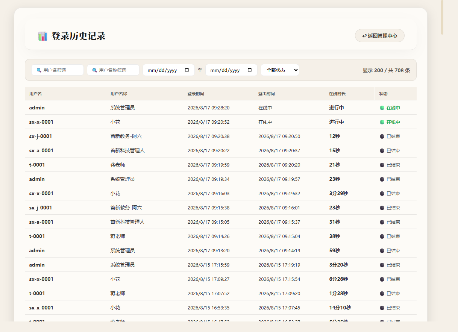The width and height of the screenshot is (458, 332).
Task: Click the end date mm/dd/yyyy input
Action: point(231,70)
